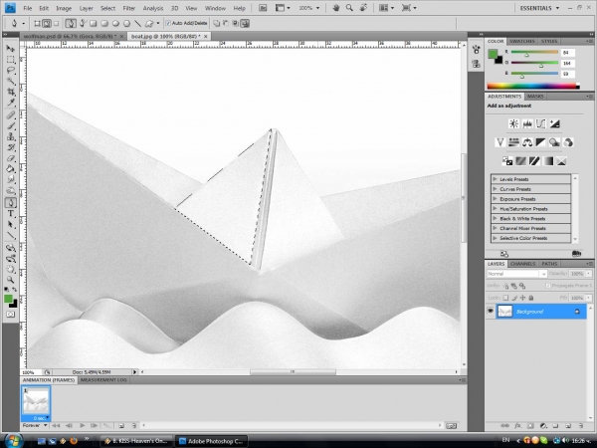Toggle lock all for the layer

coord(531,298)
